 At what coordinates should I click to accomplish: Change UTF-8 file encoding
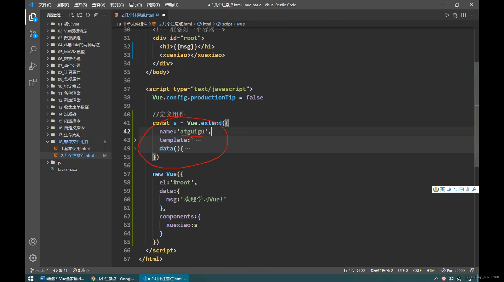[403, 270]
